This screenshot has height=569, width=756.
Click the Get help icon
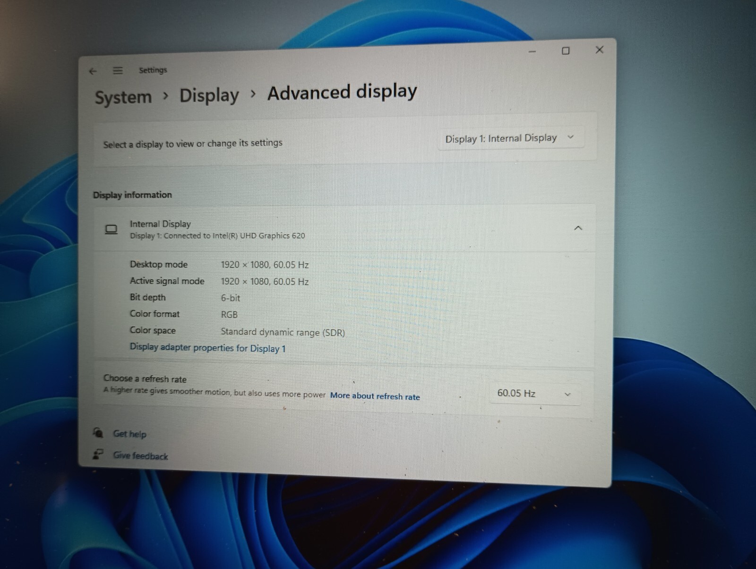pos(98,432)
